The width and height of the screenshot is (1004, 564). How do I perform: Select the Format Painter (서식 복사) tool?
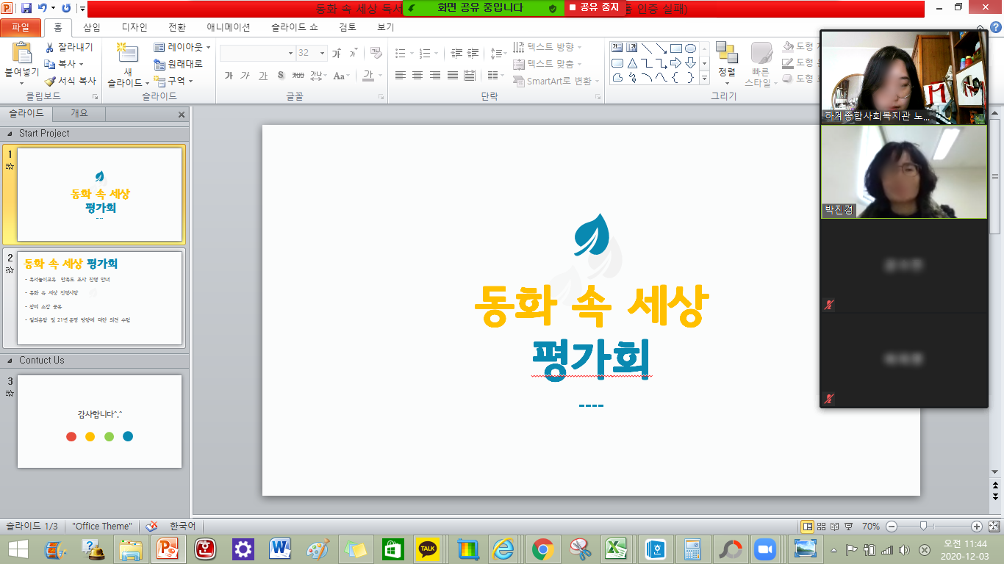point(50,81)
